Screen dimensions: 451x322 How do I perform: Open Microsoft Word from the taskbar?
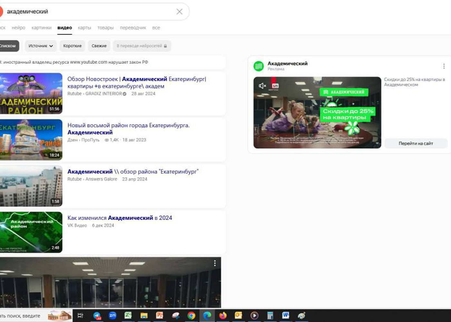pos(285,316)
